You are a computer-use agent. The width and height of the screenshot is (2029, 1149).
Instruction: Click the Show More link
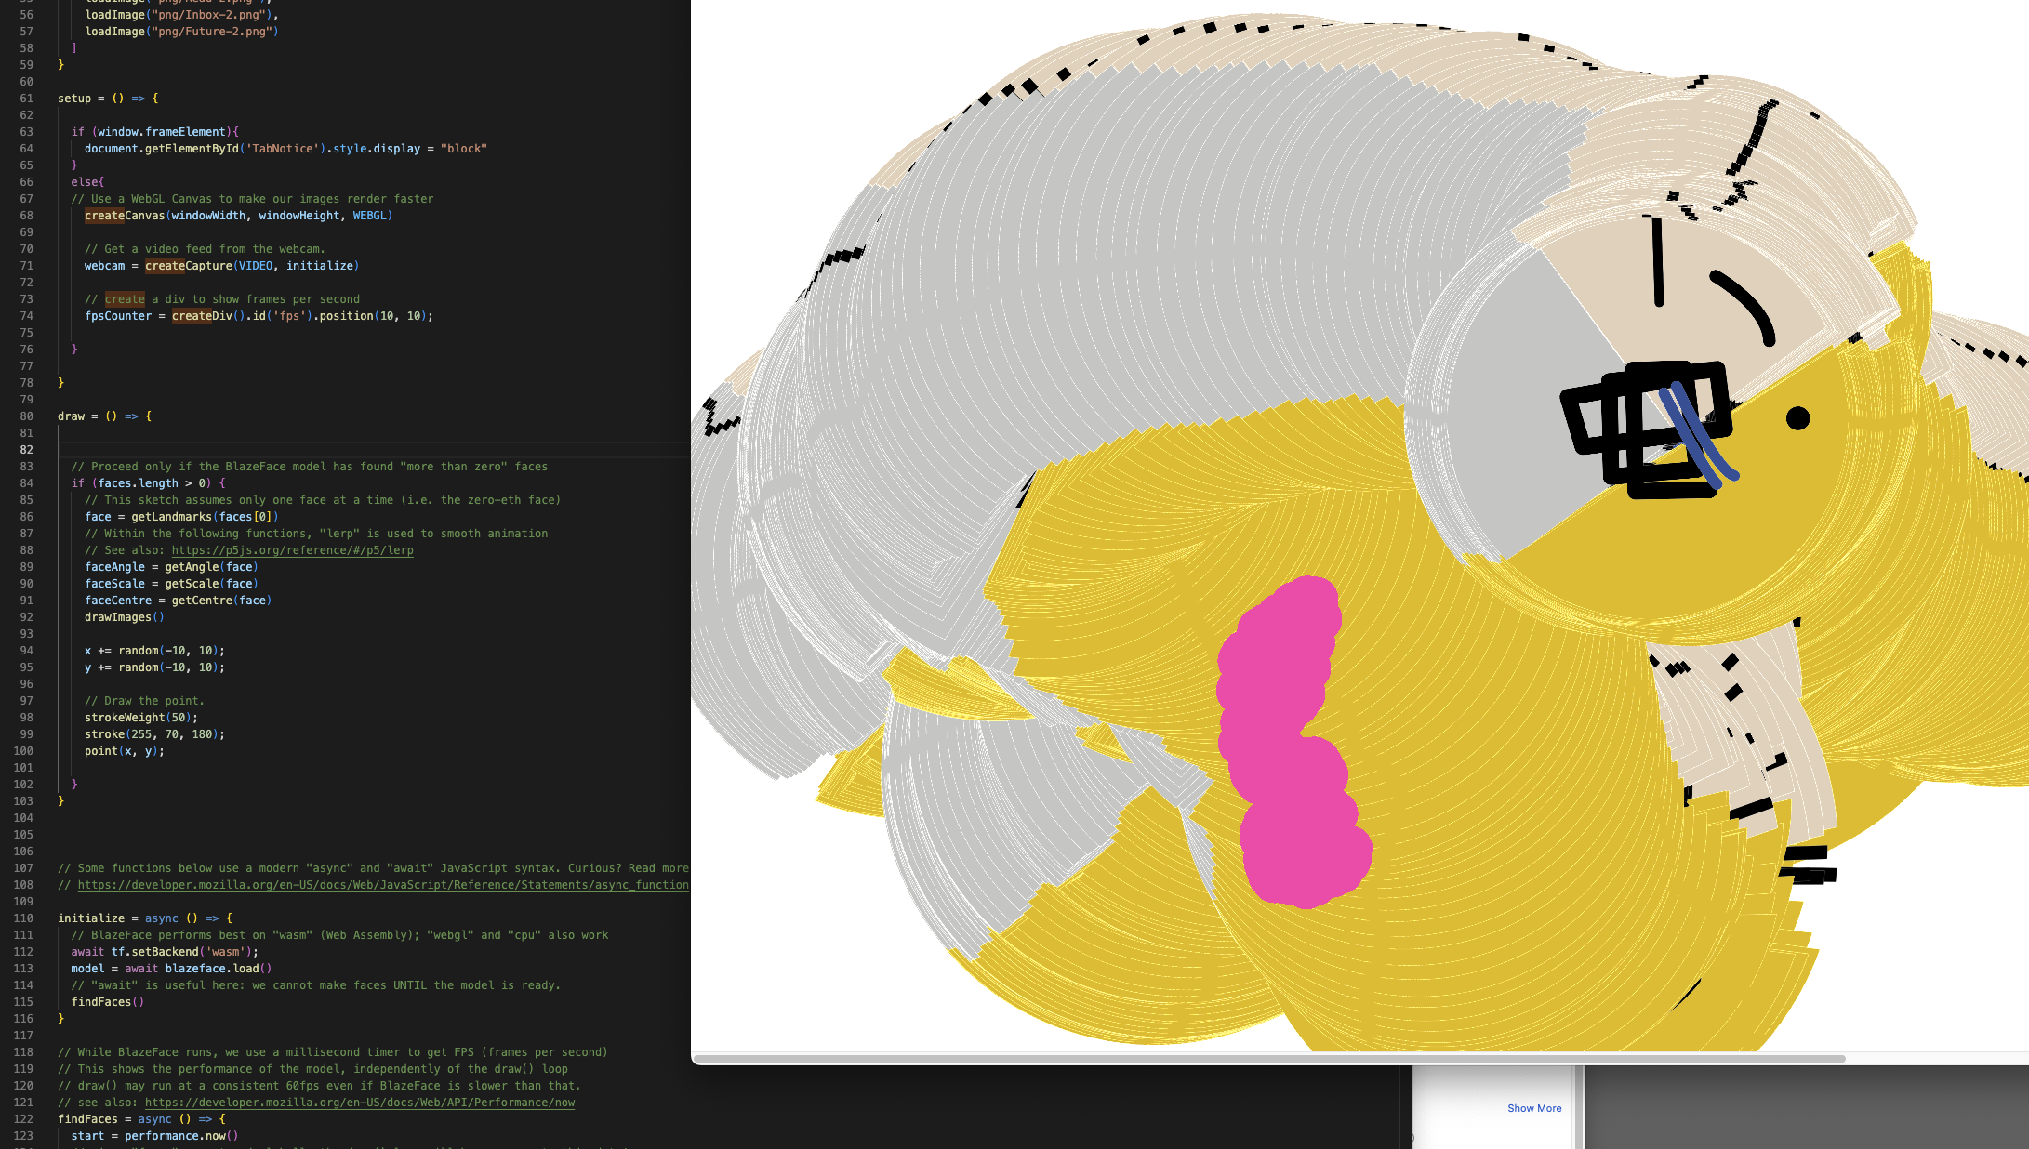tap(1534, 1107)
